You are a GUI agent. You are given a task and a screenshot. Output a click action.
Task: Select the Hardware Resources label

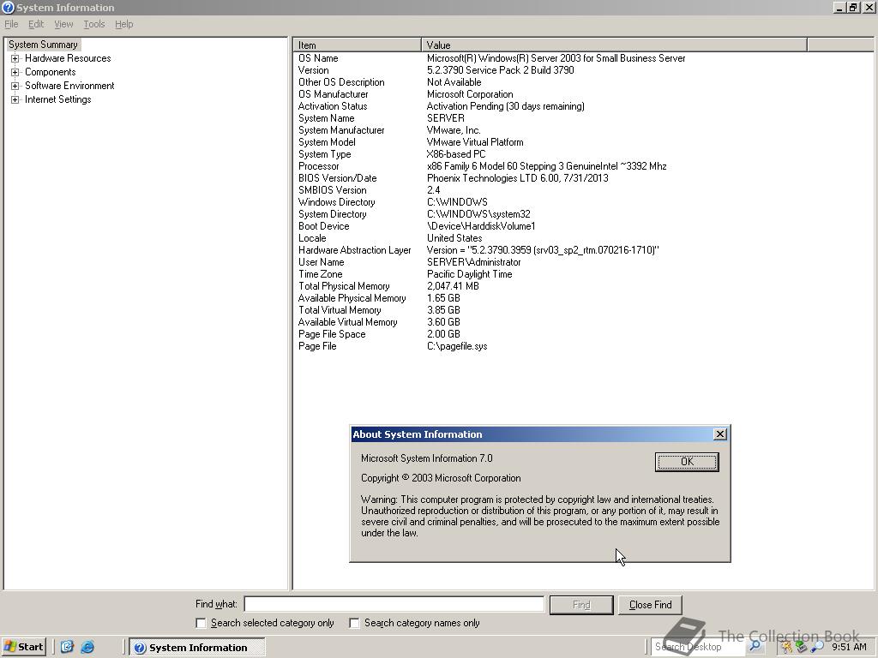pos(68,58)
